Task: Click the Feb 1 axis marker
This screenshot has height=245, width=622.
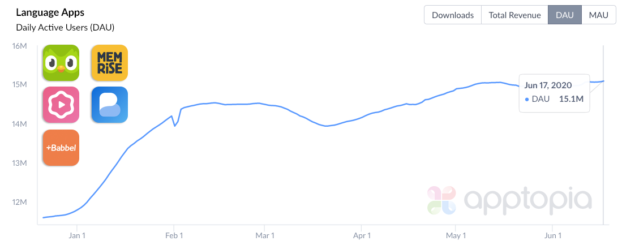Action: [x=174, y=235]
